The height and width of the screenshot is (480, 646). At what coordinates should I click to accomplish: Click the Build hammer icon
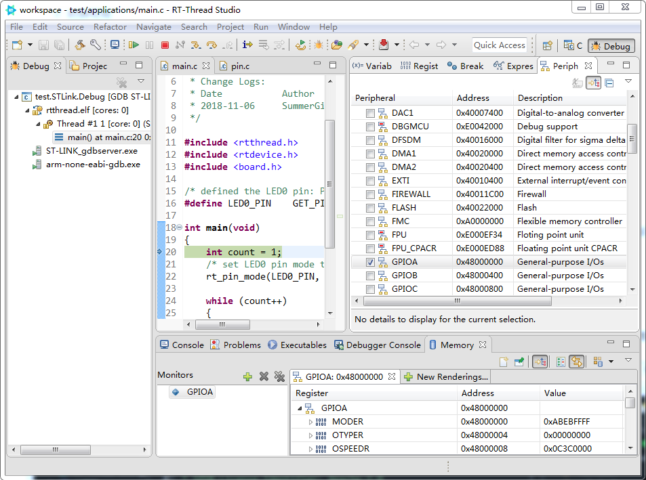(80, 45)
